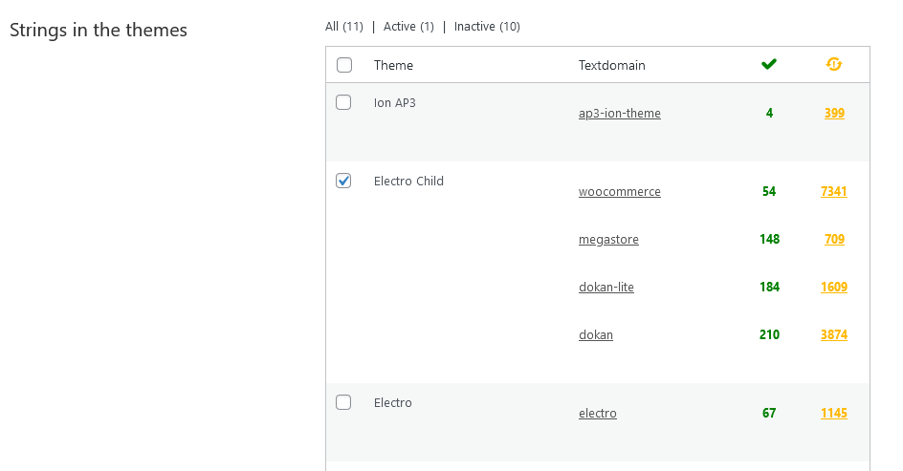Uncheck the Electro Child theme checkbox
The height and width of the screenshot is (471, 903).
(344, 181)
